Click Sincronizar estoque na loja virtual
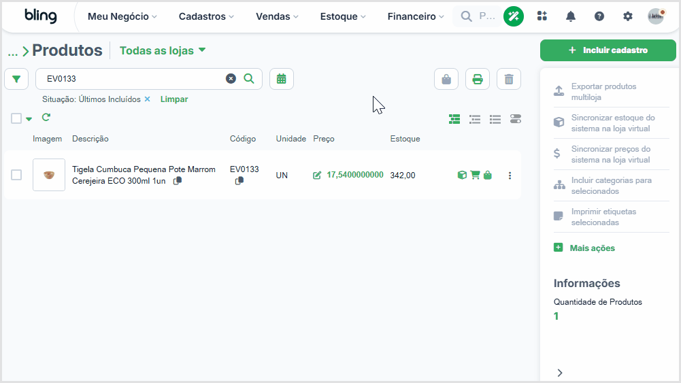Viewport: 681px width, 383px height. [x=611, y=123]
